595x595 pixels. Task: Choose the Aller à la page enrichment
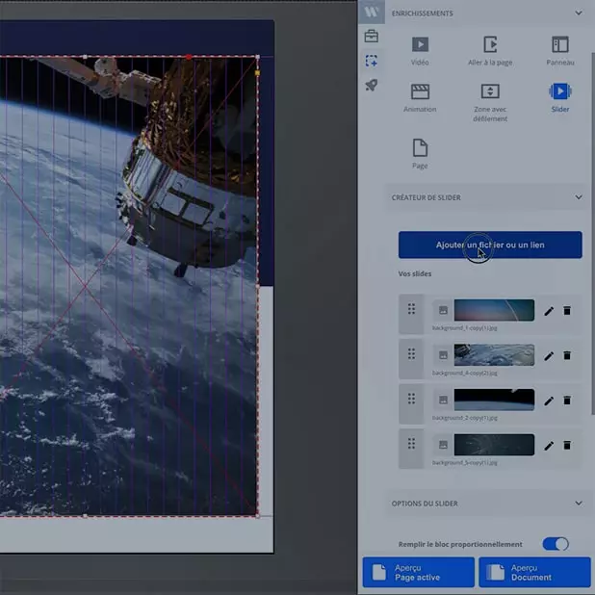pos(490,44)
